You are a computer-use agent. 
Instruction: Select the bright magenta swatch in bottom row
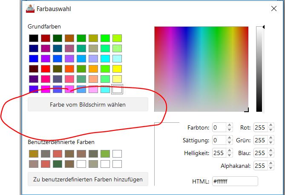tap(46, 89)
